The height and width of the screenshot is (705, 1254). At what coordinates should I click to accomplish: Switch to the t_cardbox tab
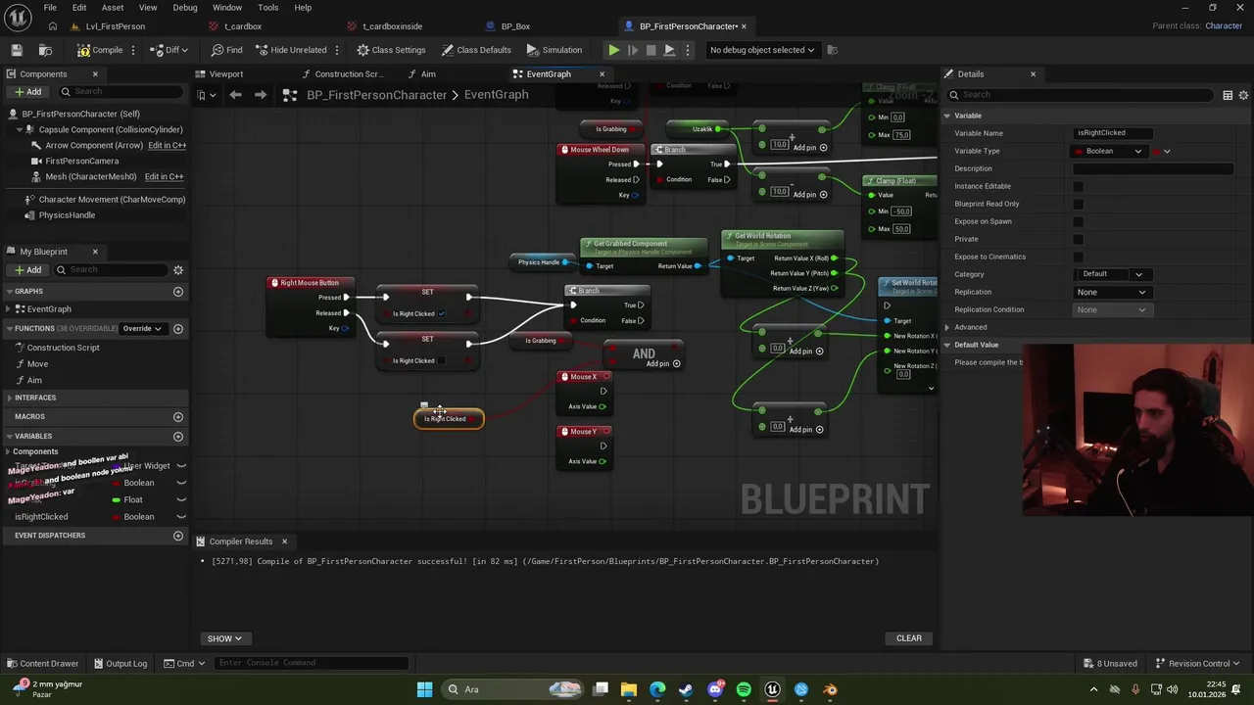243,26
